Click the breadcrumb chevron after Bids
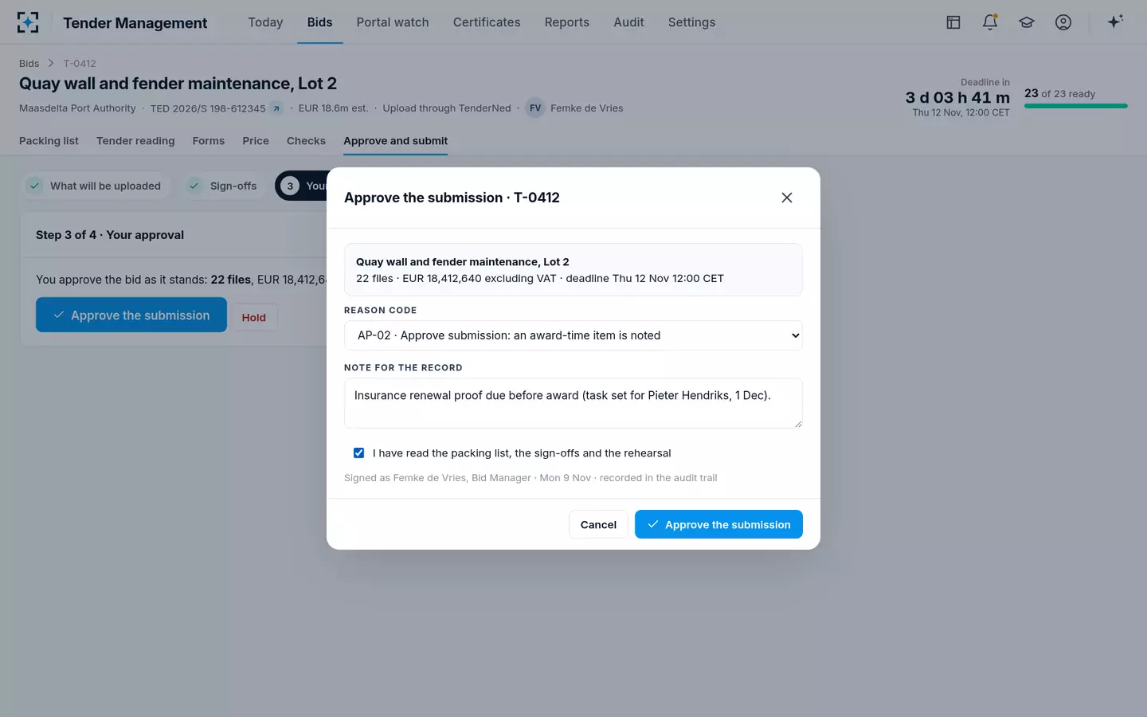1147x717 pixels. click(x=51, y=63)
